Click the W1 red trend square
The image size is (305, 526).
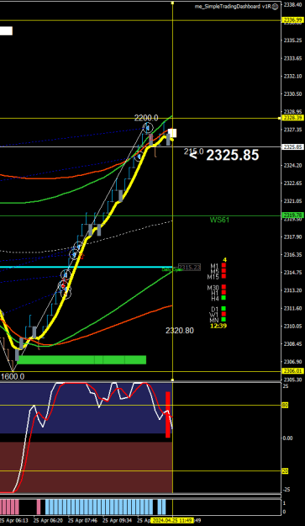click(223, 314)
